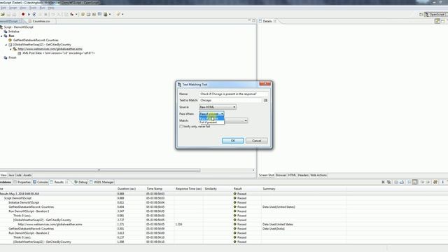The height and width of the screenshot is (252, 448).
Task: Switch to Web Actions tab in Details
Action: pos(318,175)
